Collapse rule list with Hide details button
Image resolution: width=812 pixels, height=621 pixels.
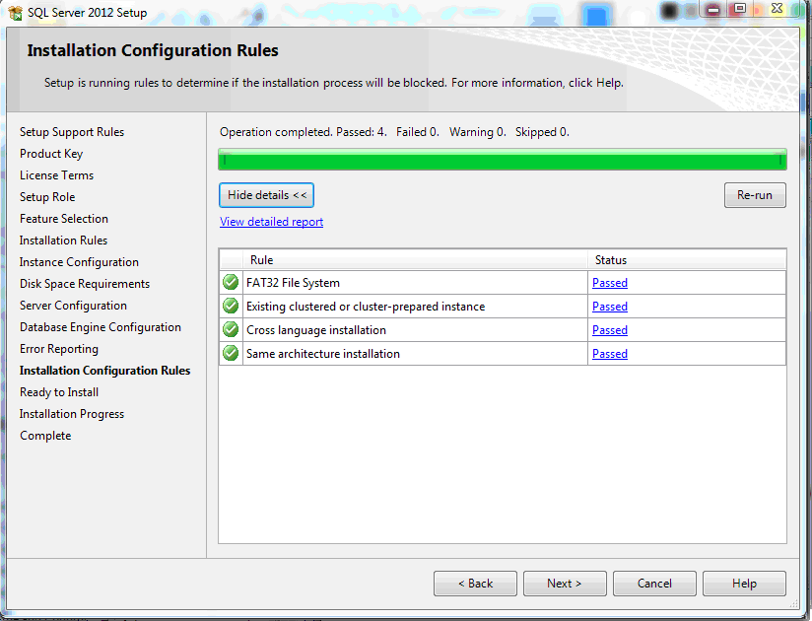pos(266,195)
